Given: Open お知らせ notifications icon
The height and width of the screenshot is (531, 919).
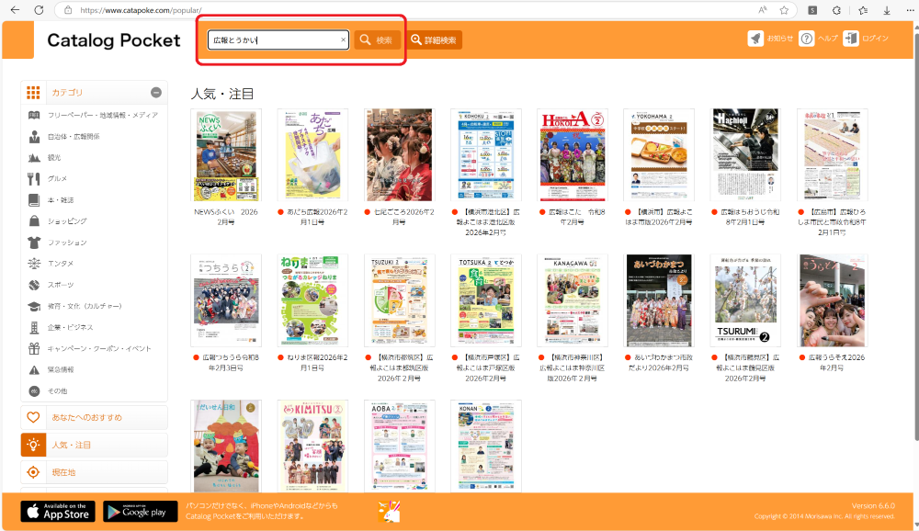Looking at the screenshot, I should pos(755,39).
